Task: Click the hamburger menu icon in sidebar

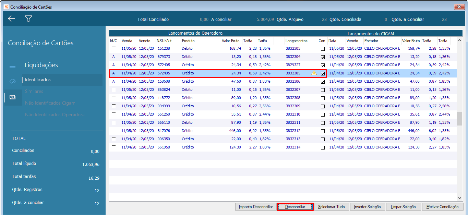Action: coord(12,66)
